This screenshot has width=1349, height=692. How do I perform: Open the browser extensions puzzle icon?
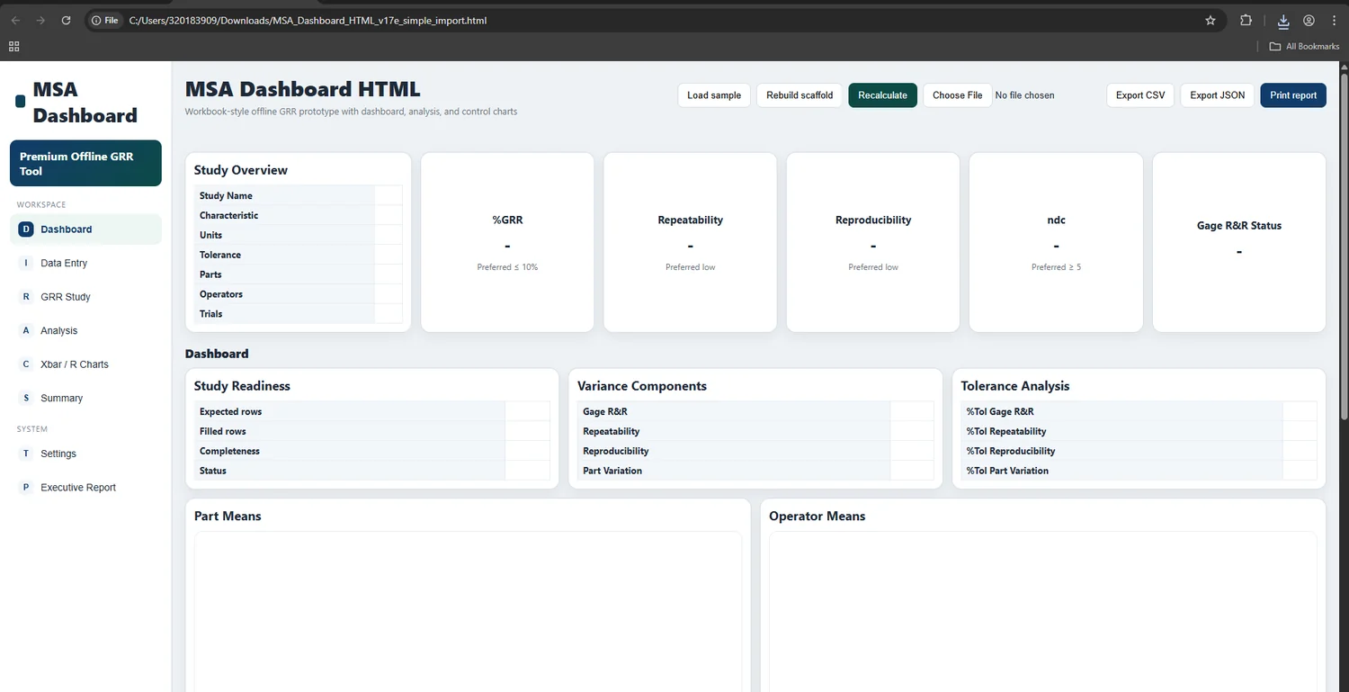1246,20
